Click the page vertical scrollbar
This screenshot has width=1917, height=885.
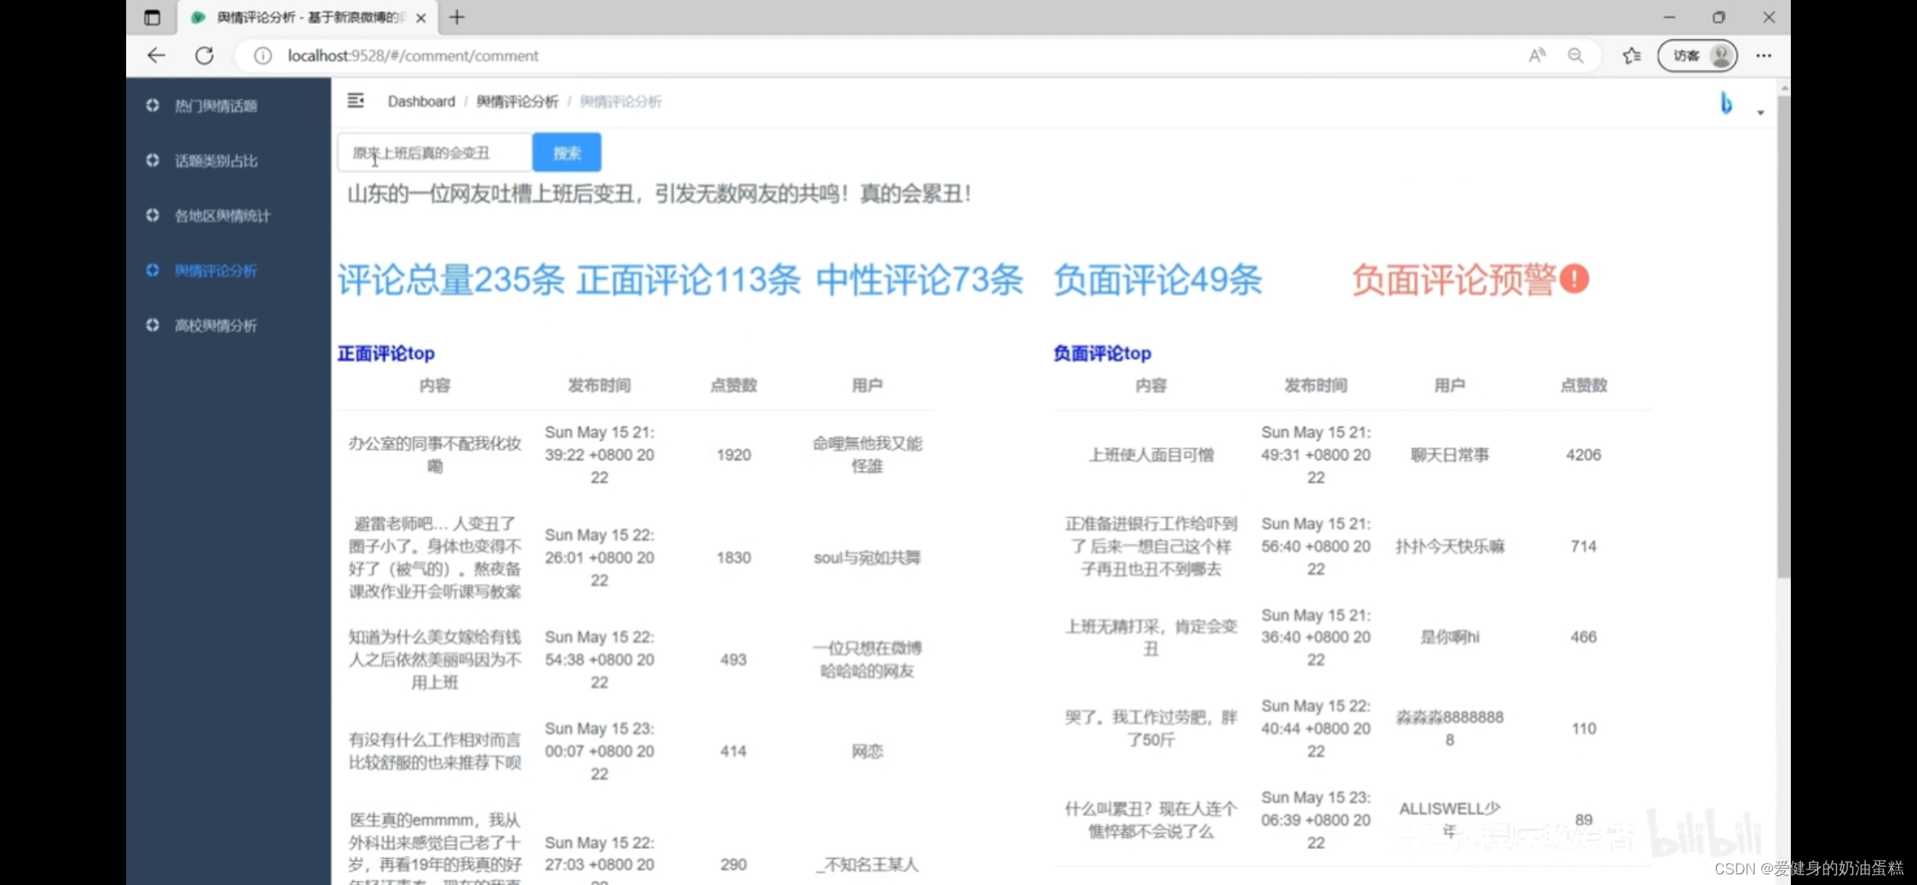1783,336
